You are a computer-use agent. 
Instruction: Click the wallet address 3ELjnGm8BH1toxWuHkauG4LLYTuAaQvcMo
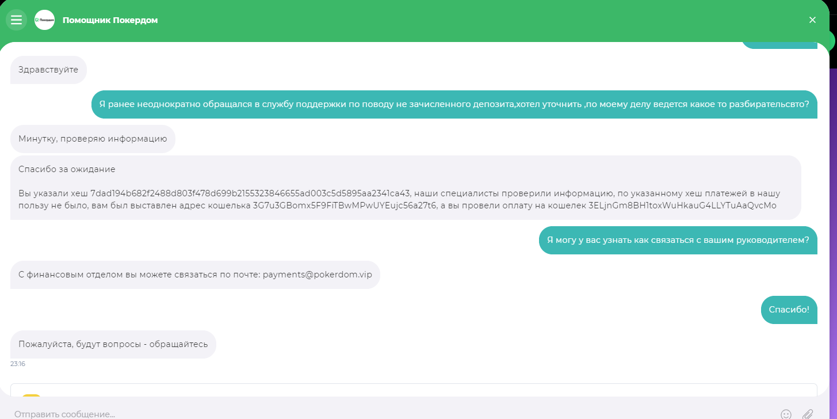coord(682,205)
